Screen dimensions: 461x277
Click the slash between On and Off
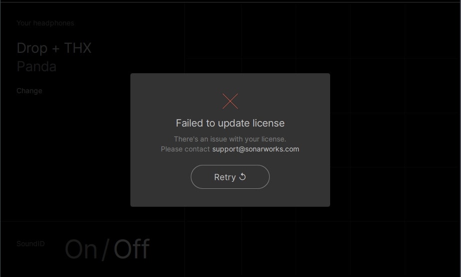[x=105, y=250]
